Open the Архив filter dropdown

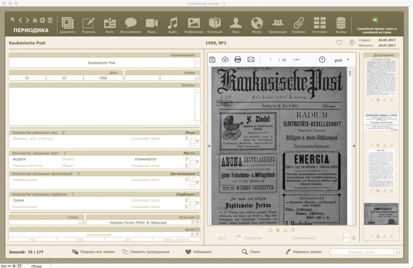pos(198,235)
